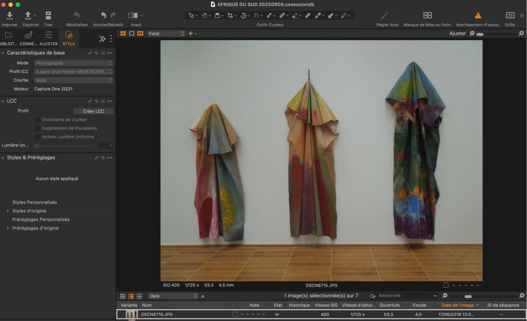Viewport: 527px width, 321px height.
Task: Expand Styles d'origine tree item
Action: 8,211
